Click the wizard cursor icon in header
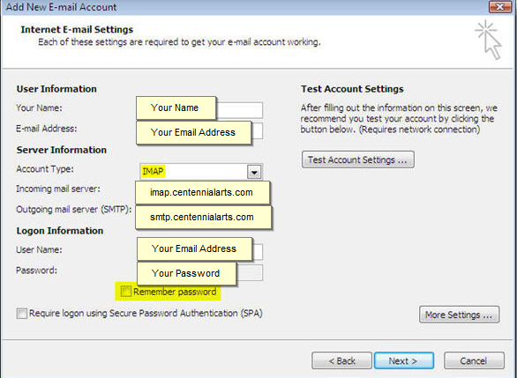The width and height of the screenshot is (517, 378). click(x=489, y=40)
